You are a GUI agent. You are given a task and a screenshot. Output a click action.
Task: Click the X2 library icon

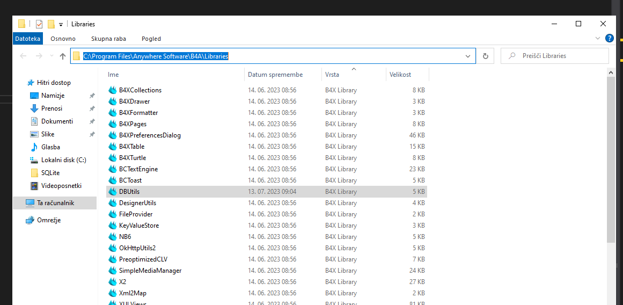click(113, 281)
